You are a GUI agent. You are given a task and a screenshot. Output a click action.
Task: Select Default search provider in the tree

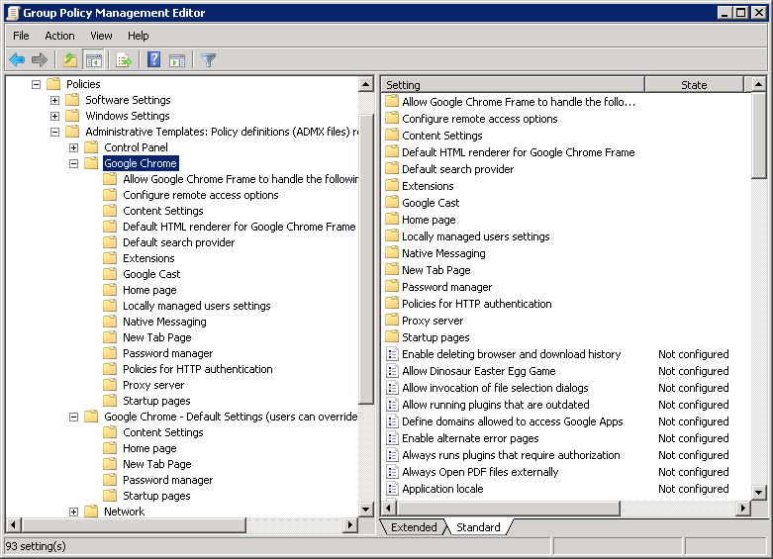[x=178, y=242]
